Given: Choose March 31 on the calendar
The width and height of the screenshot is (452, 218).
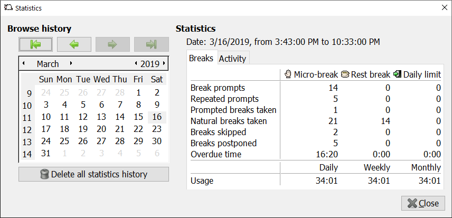Looking at the screenshot, I should tap(46, 153).
